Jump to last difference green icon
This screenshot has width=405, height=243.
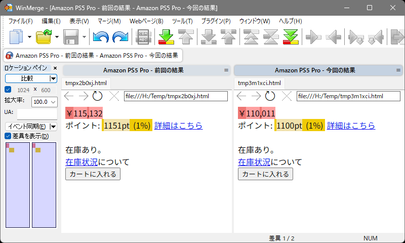pos(291,36)
